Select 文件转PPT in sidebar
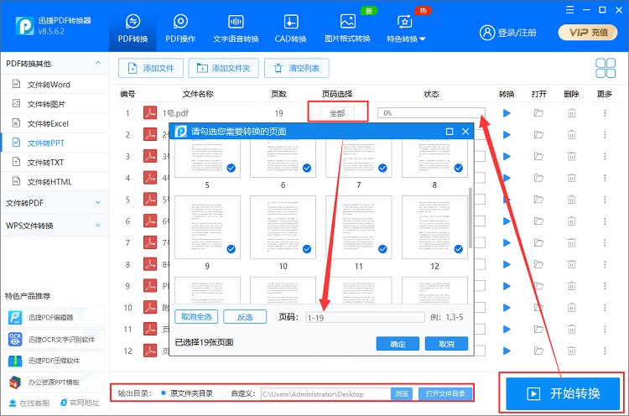629x416 pixels. 55,143
